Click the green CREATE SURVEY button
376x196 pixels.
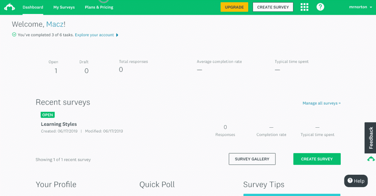[317, 159]
